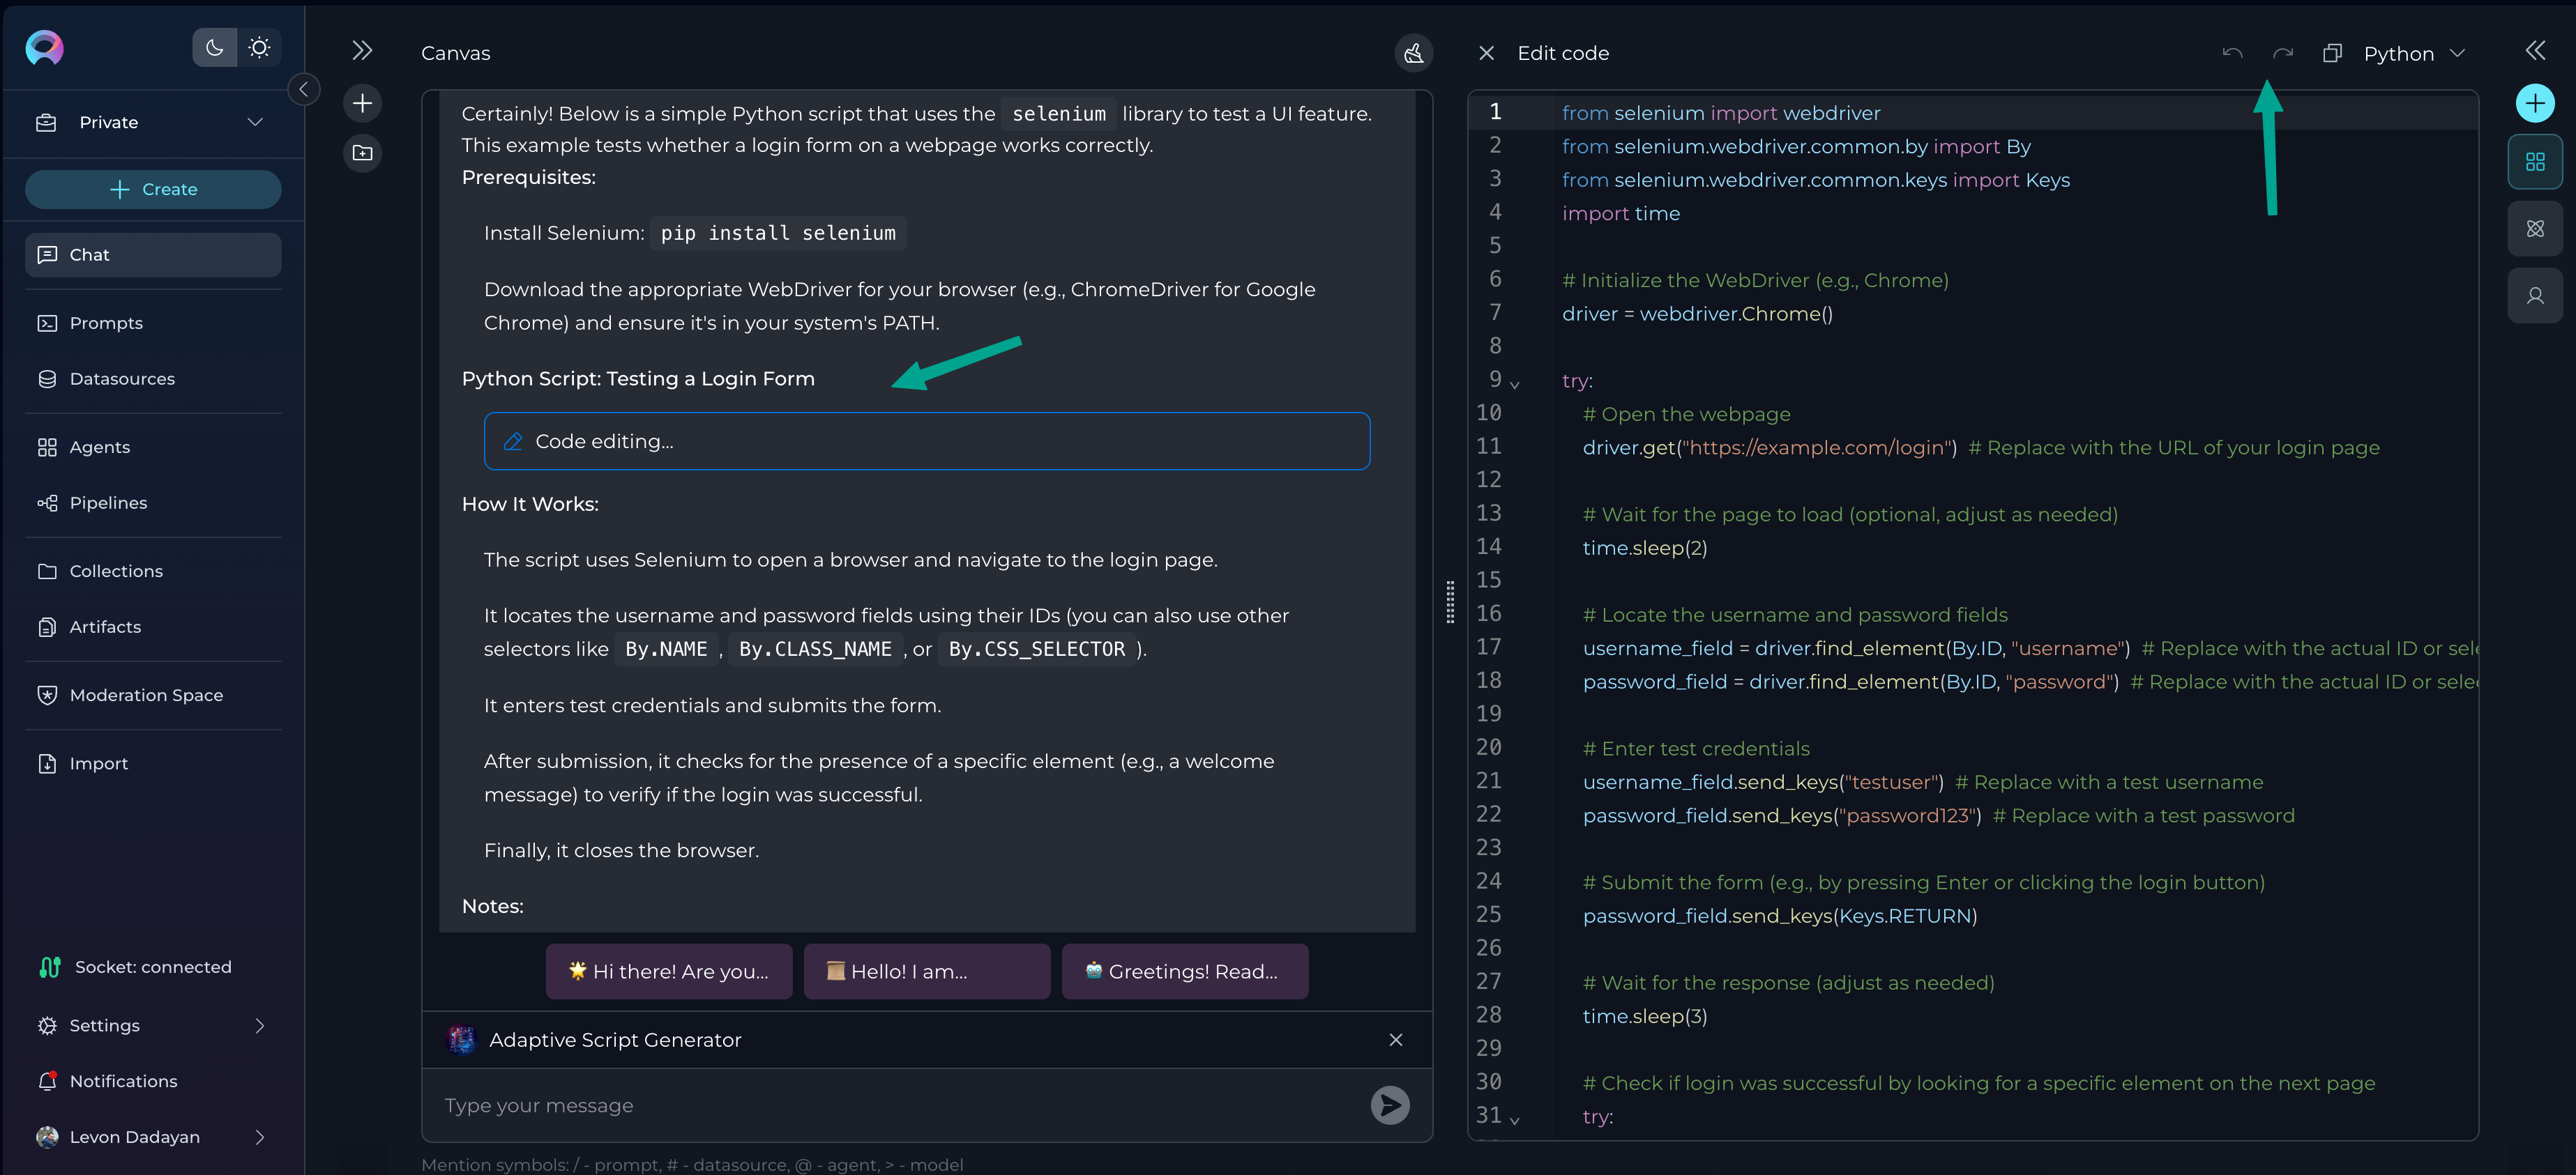Open the folder icon below plus

pyautogui.click(x=362, y=153)
